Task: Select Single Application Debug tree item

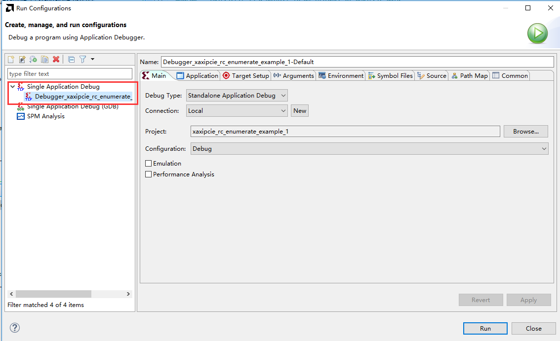Action: pyautogui.click(x=63, y=87)
